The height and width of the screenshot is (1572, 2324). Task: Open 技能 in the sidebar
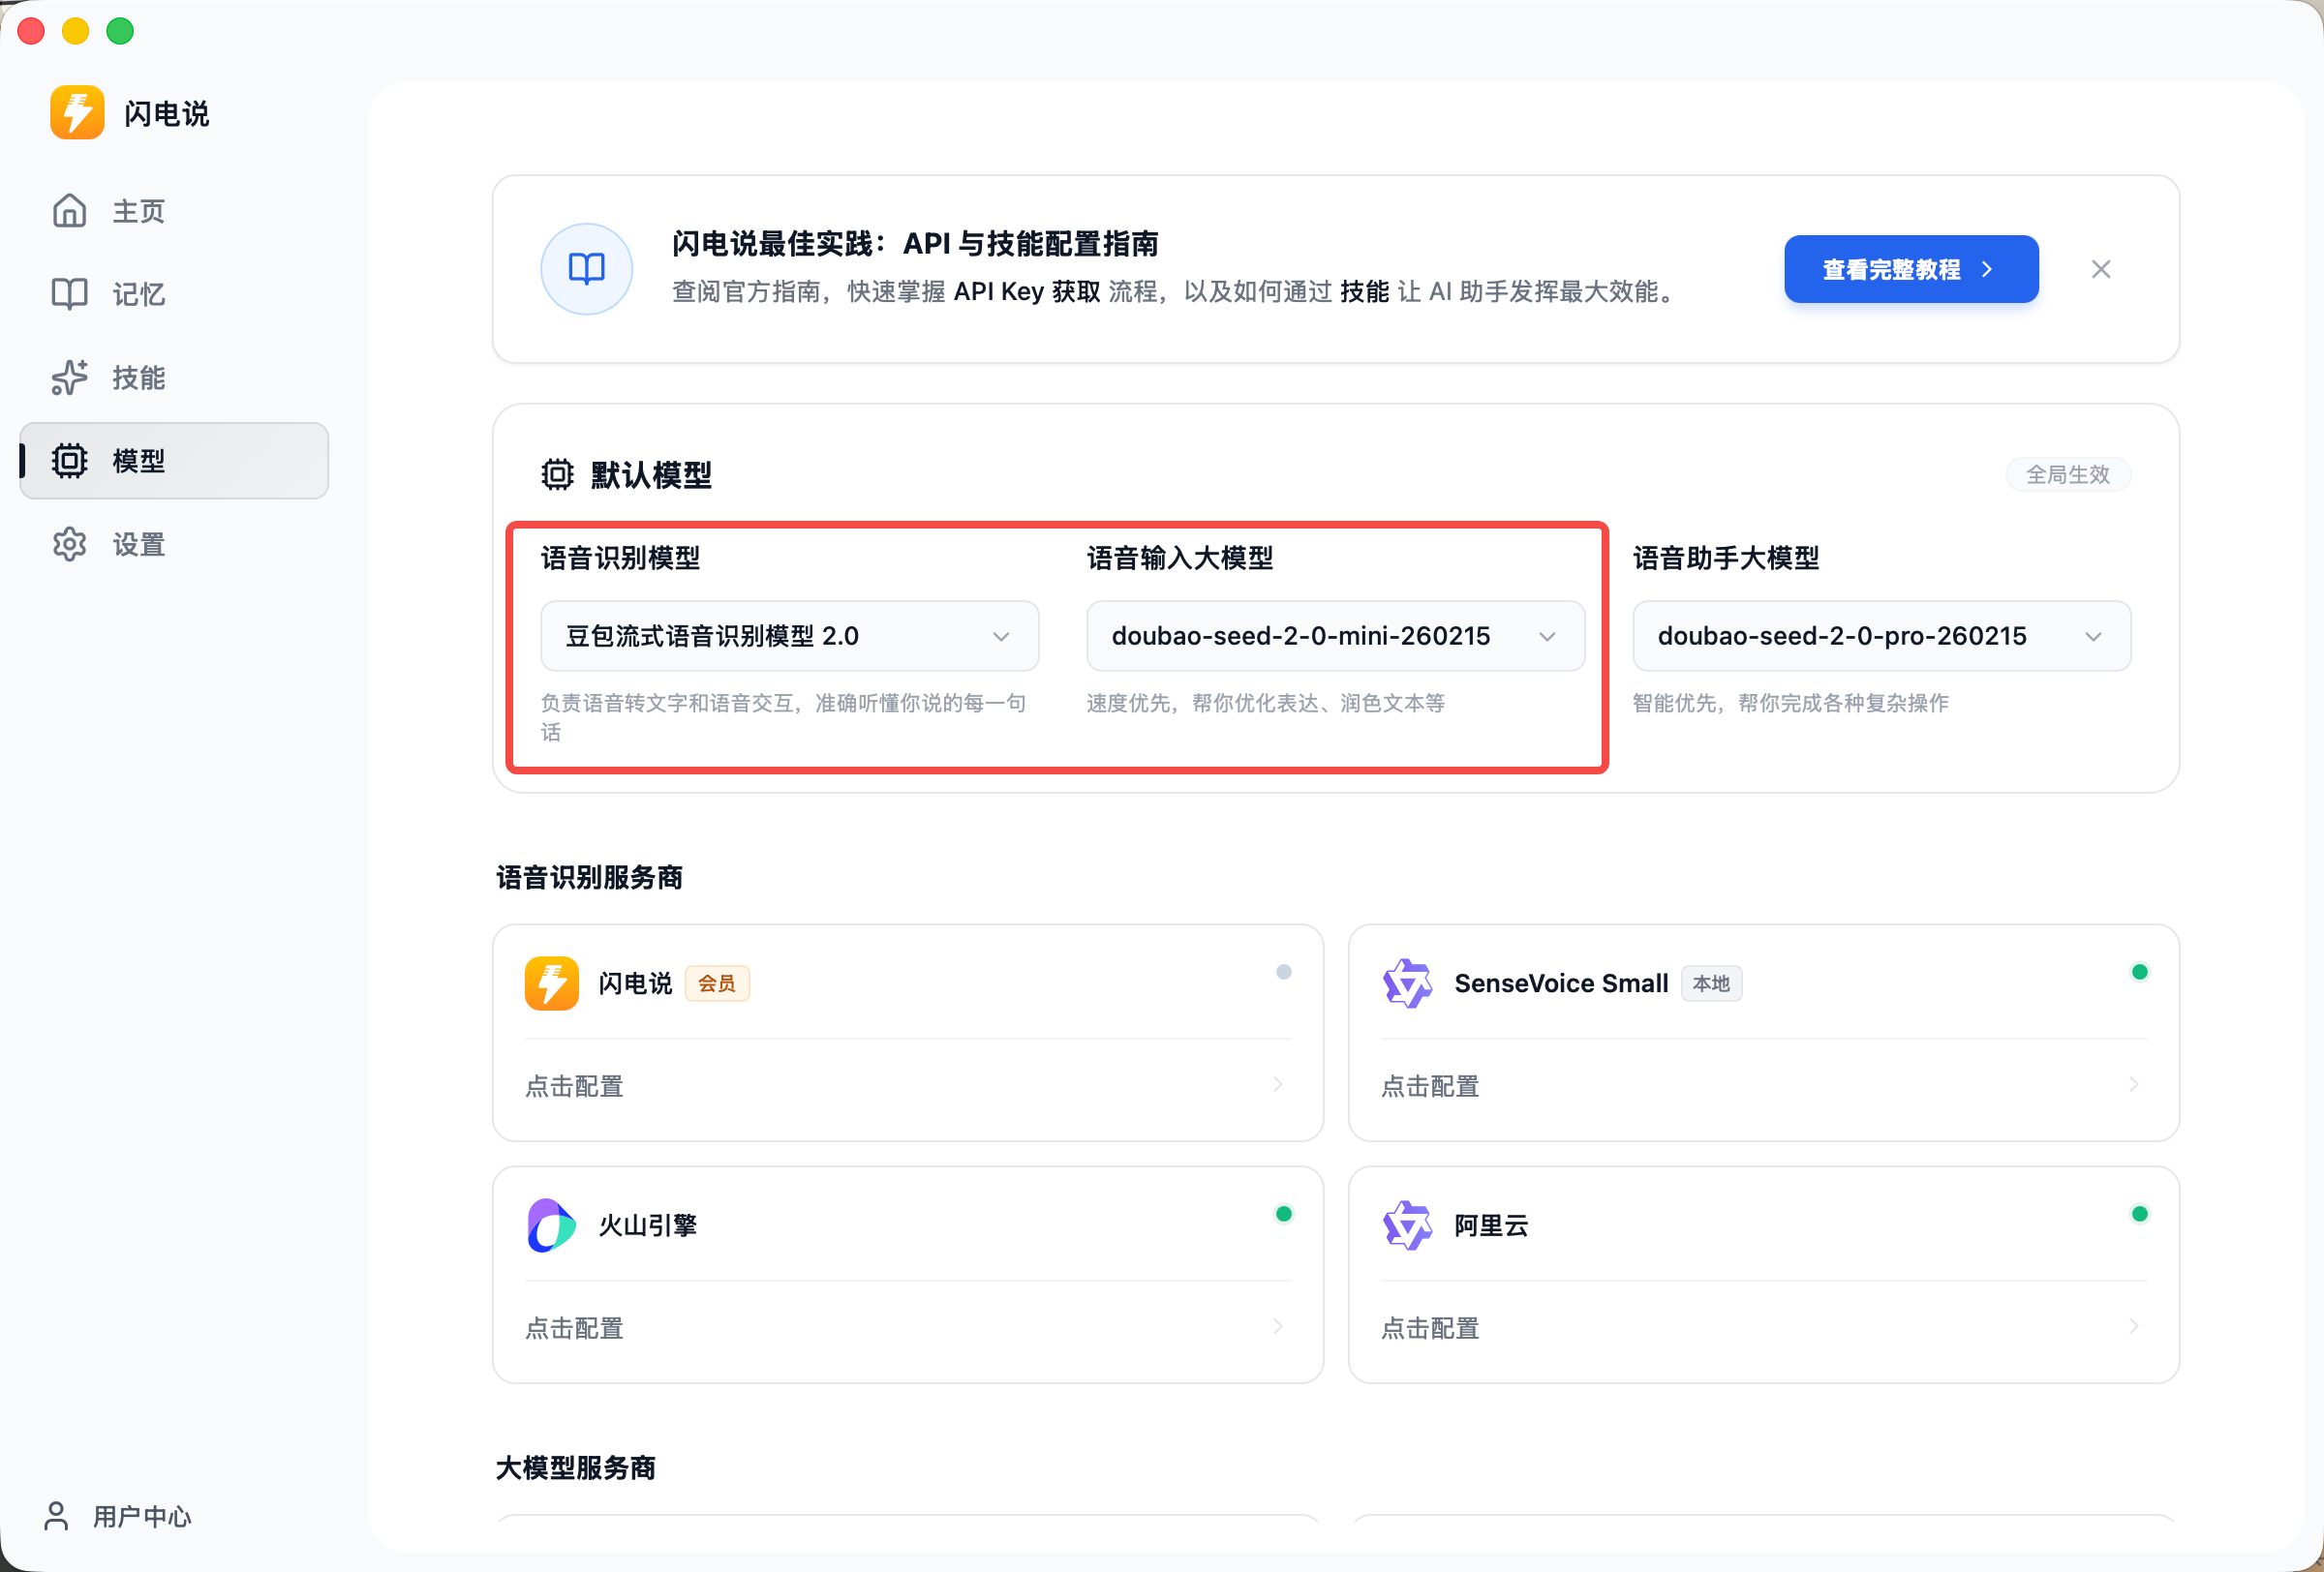(x=174, y=378)
